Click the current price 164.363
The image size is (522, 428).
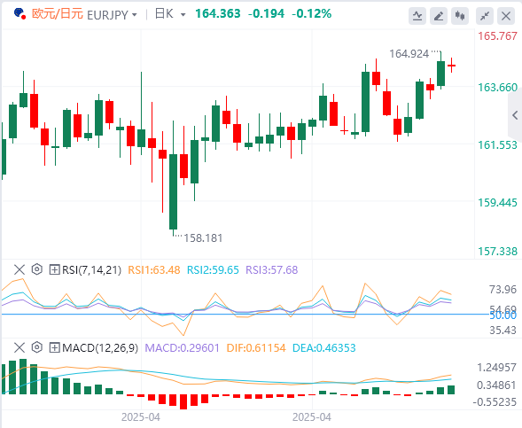point(218,13)
